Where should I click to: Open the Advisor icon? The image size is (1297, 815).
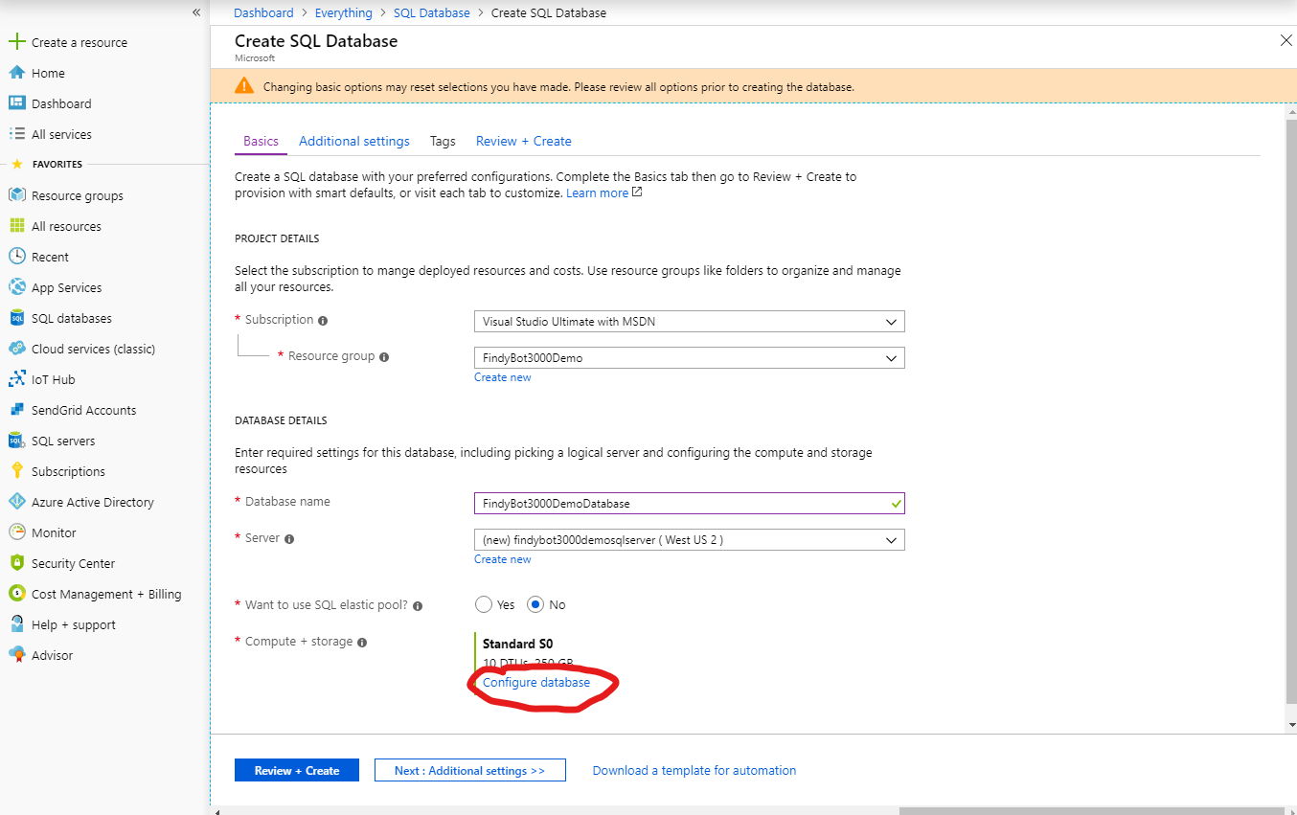coord(16,655)
